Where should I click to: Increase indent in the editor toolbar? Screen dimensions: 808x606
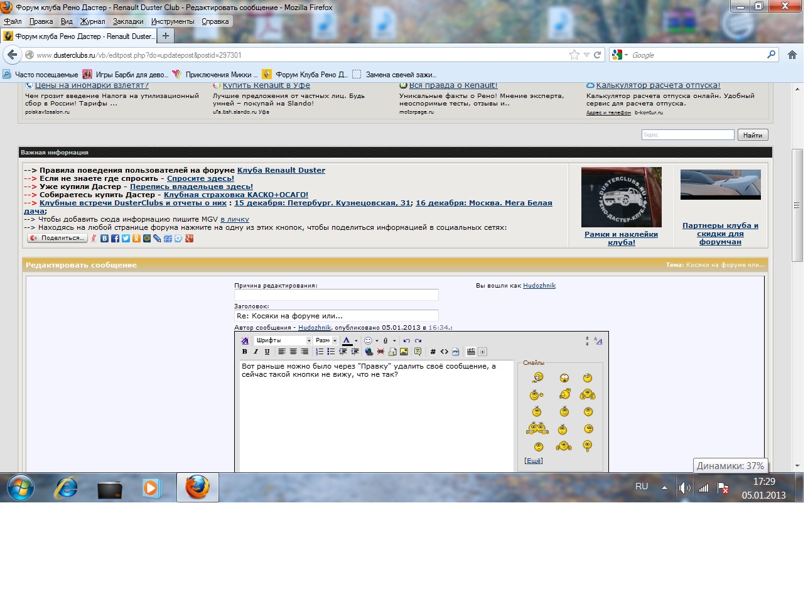coord(355,352)
